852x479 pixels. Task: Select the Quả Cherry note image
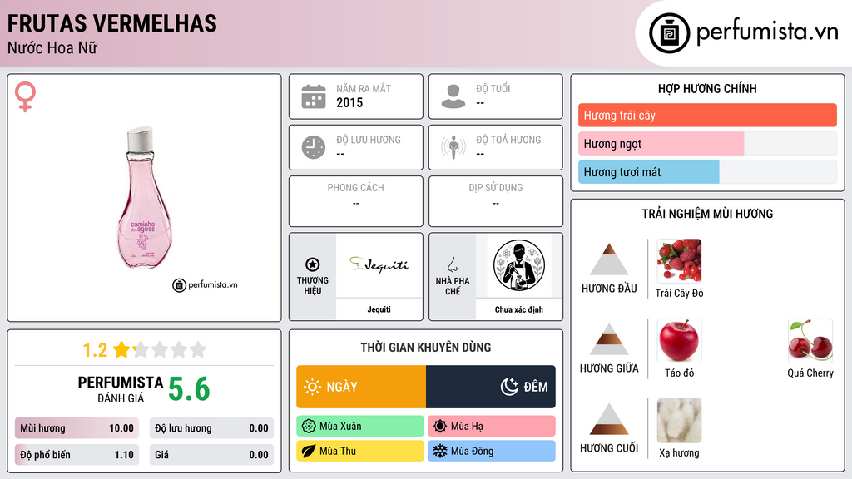tap(810, 340)
